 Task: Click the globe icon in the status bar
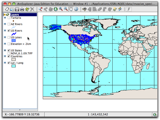[155, 114]
